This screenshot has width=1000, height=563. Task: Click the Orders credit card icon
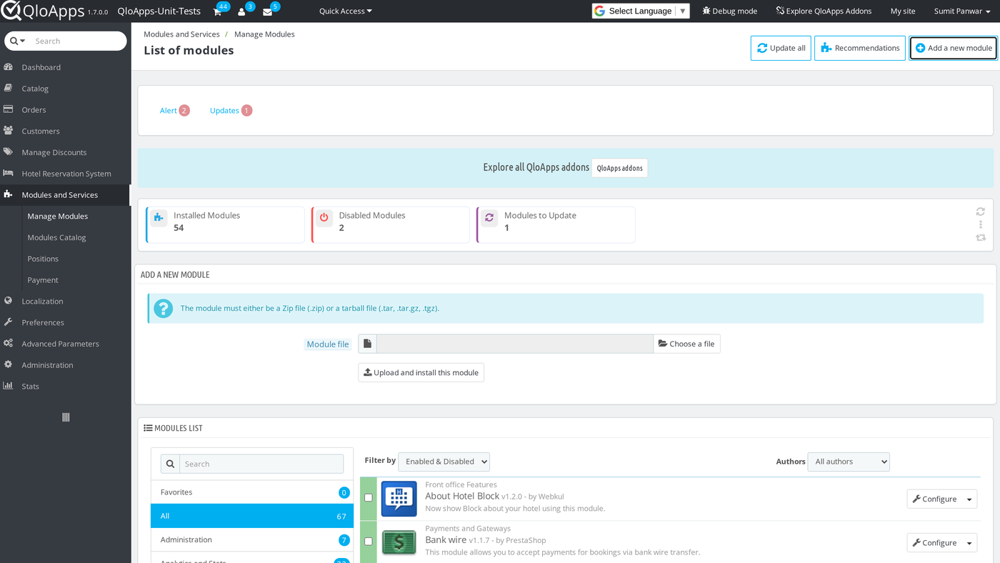click(9, 110)
